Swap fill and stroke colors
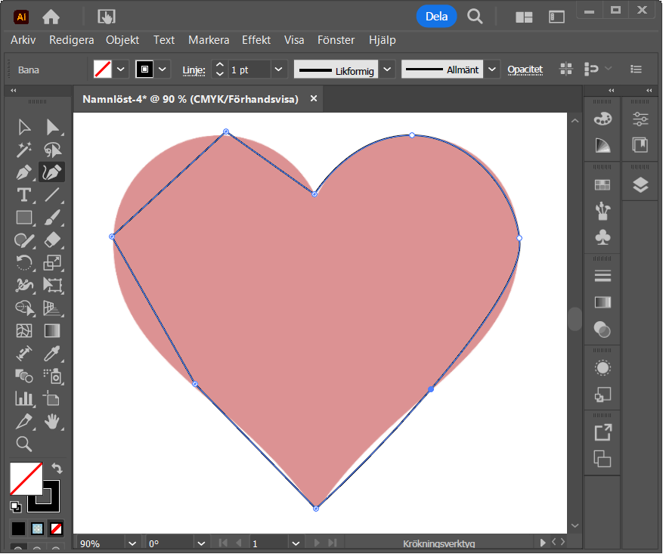 [57, 469]
